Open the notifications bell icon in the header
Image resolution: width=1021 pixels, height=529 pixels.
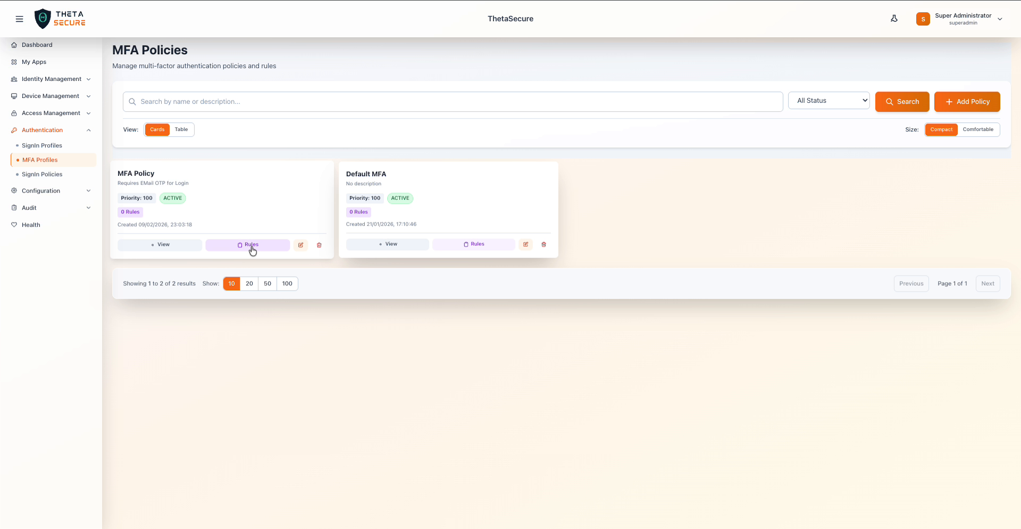coord(894,18)
